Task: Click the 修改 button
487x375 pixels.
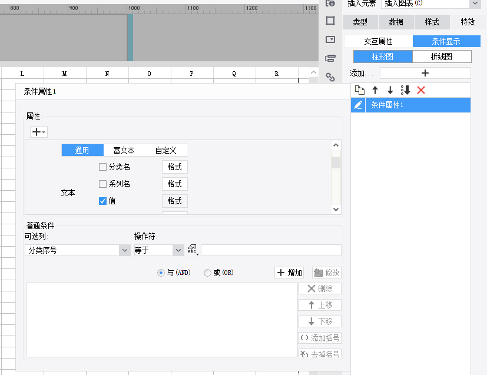Action: (327, 273)
